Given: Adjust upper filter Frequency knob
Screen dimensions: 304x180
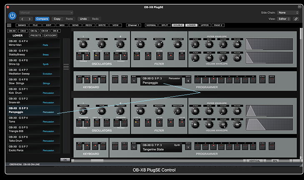Looking at the screenshot, I should tap(141, 44).
